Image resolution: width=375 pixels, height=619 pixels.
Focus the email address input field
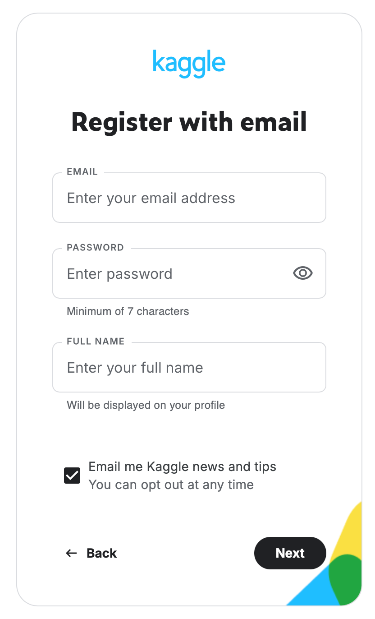pos(189,198)
